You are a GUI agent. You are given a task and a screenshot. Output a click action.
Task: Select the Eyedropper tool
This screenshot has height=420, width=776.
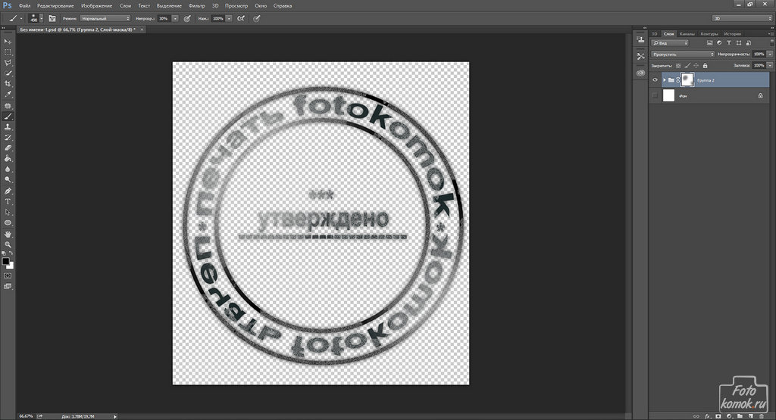pyautogui.click(x=8, y=95)
